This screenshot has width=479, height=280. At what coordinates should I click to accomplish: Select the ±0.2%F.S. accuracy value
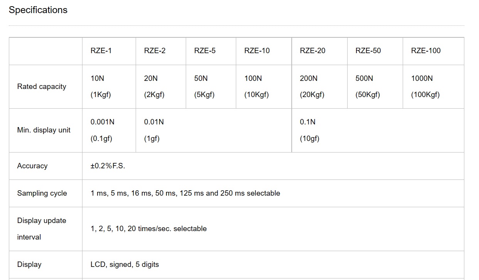point(108,166)
